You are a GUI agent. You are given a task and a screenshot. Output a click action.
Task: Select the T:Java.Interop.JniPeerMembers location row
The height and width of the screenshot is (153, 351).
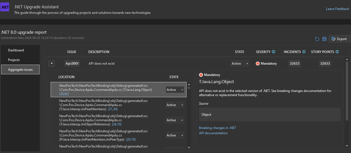(x=118, y=105)
